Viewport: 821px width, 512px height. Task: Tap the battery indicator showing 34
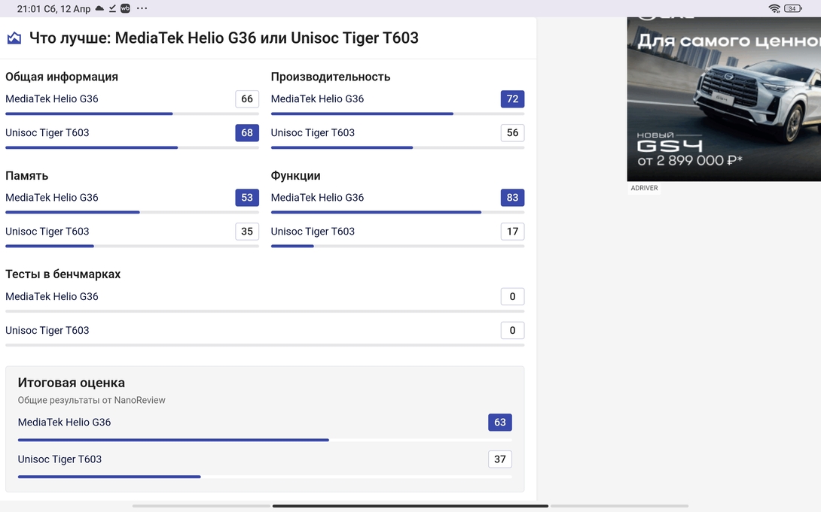[793, 8]
